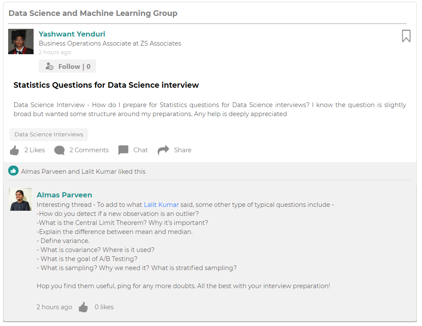
Task: Click the 2 Comments count text
Action: [89, 150]
